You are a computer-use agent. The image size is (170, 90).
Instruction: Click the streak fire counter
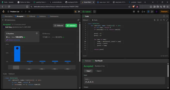pos(143,11)
